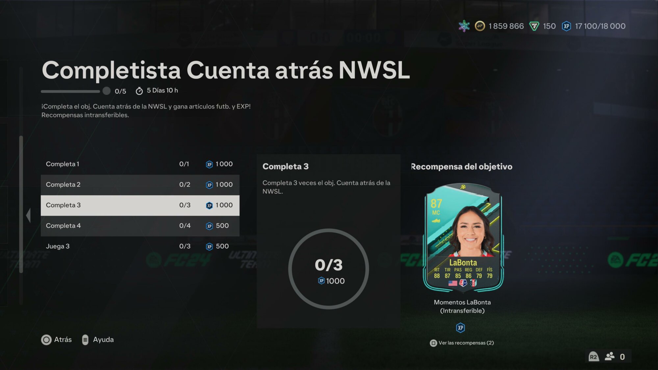Click the Momentos LaBonta player card
The image size is (658, 370).
tap(463, 238)
